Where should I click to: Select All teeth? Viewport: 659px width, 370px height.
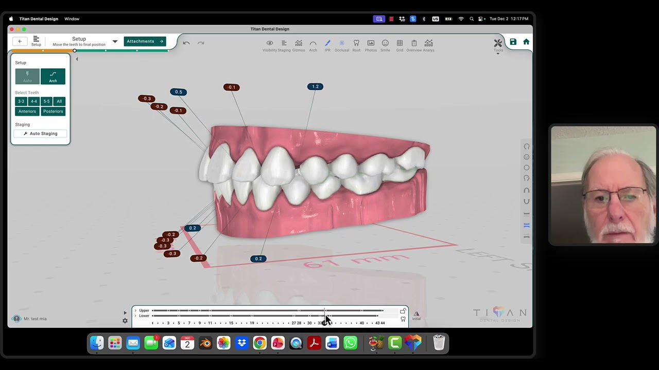[59, 101]
